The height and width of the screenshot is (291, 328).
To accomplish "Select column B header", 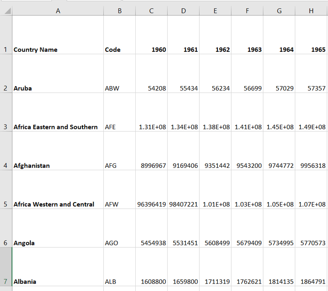I will coord(119,11).
